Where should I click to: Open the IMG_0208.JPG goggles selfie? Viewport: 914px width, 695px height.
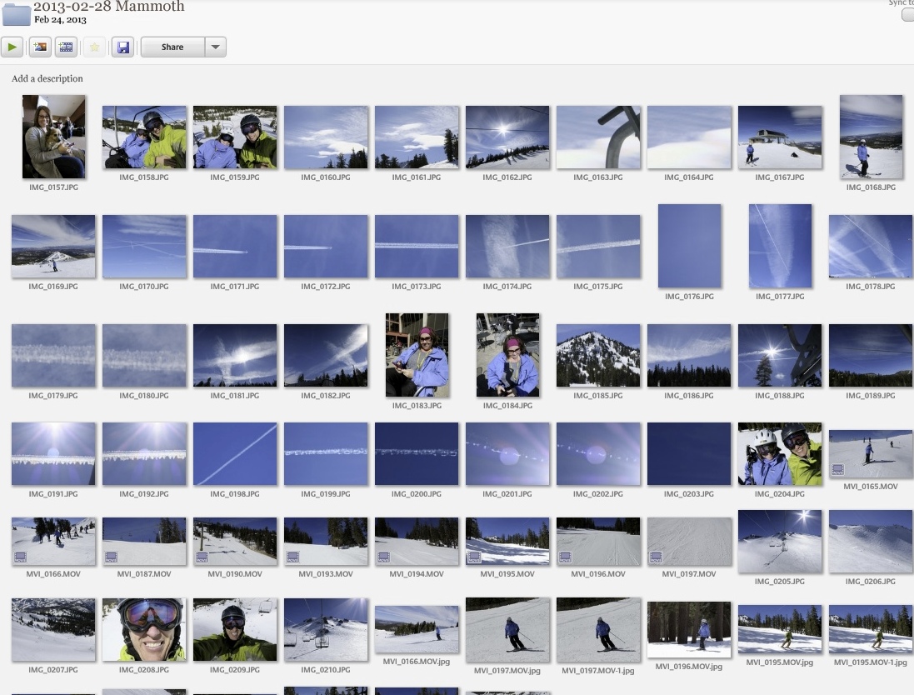(x=144, y=629)
